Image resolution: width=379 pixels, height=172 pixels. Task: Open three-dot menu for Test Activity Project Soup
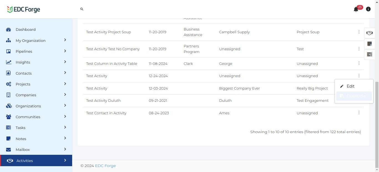point(359,32)
